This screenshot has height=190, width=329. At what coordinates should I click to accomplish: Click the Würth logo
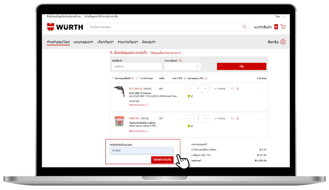coord(65,27)
